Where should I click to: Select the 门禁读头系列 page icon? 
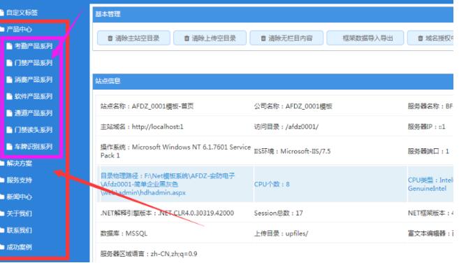tap(9, 130)
